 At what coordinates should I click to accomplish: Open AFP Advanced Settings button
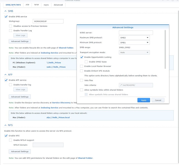click(20, 97)
